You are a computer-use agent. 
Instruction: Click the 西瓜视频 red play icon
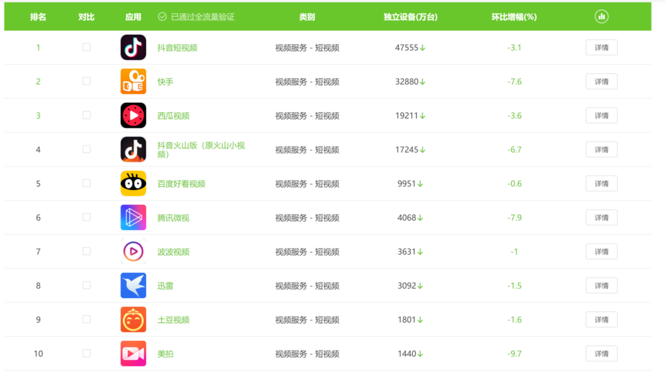133,115
